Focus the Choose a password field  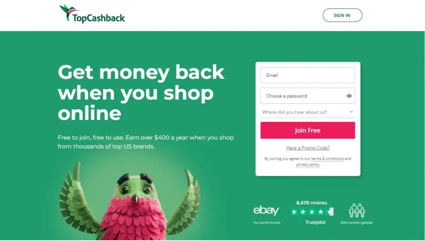point(308,96)
